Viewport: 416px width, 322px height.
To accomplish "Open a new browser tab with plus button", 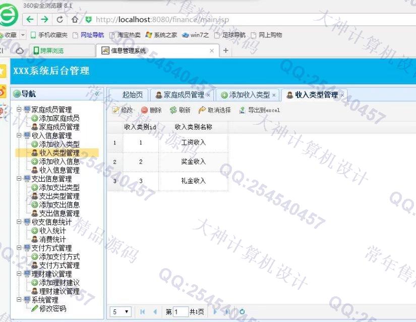I will click(226, 50).
